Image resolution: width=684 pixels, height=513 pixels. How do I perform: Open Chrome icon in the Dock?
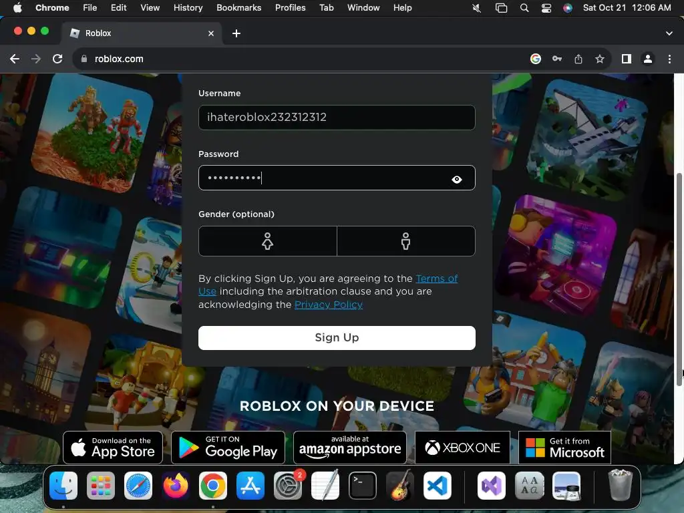[x=213, y=486]
